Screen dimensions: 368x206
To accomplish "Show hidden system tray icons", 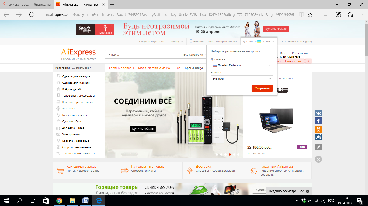I will [x=297, y=200].
